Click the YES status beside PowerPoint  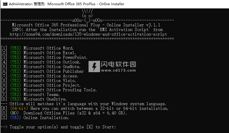[16, 57]
